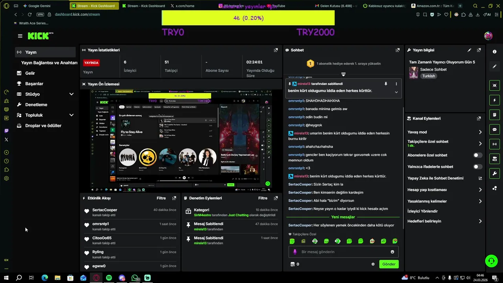Click the Turkish language tag
Screen dimensions: 503x283
click(x=429, y=76)
